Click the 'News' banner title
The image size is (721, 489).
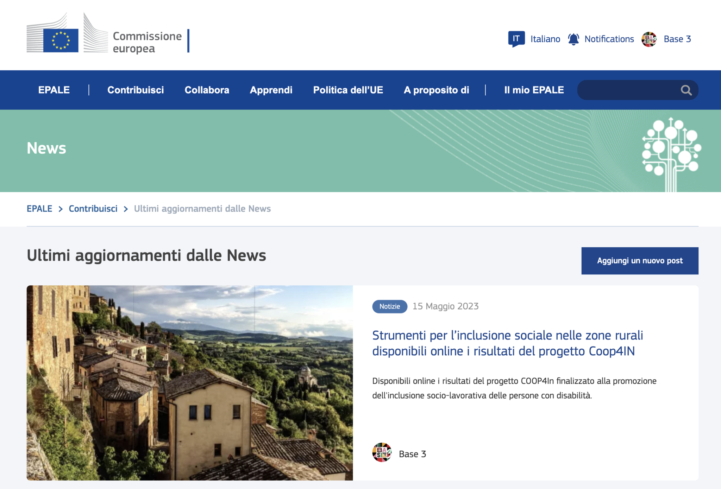[46, 148]
